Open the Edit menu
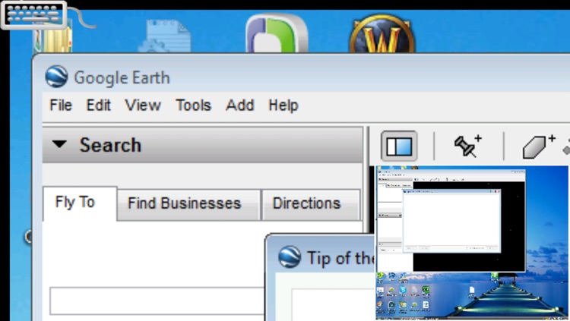 pos(99,105)
